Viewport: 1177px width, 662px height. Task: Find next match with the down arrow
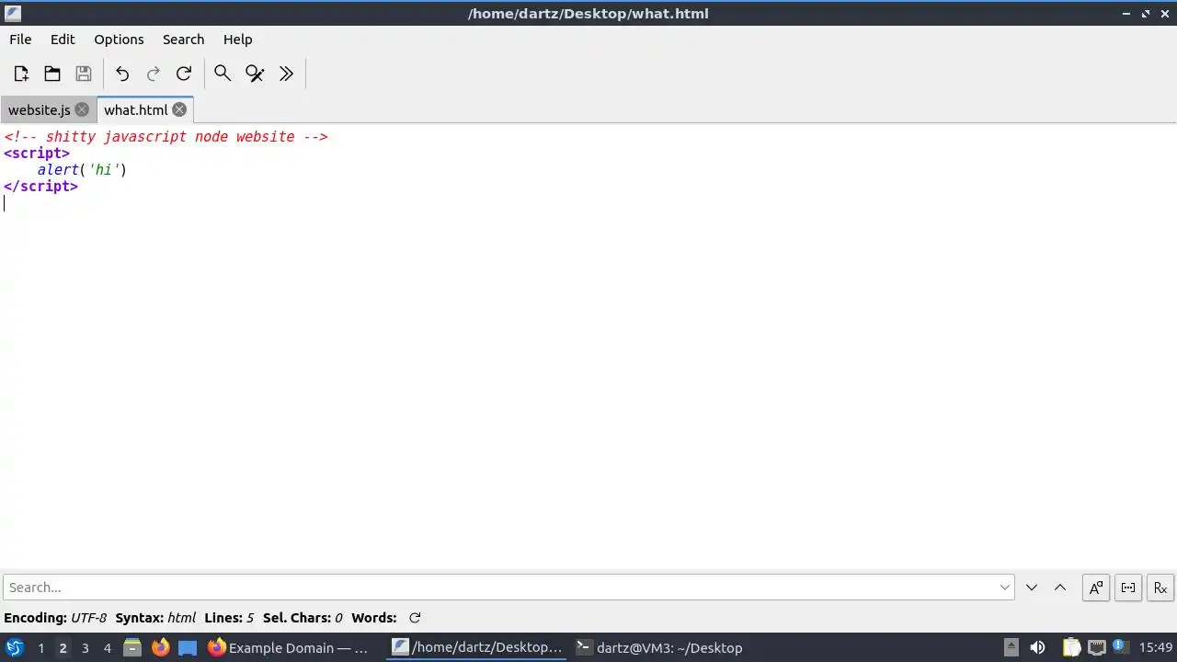(x=1032, y=588)
